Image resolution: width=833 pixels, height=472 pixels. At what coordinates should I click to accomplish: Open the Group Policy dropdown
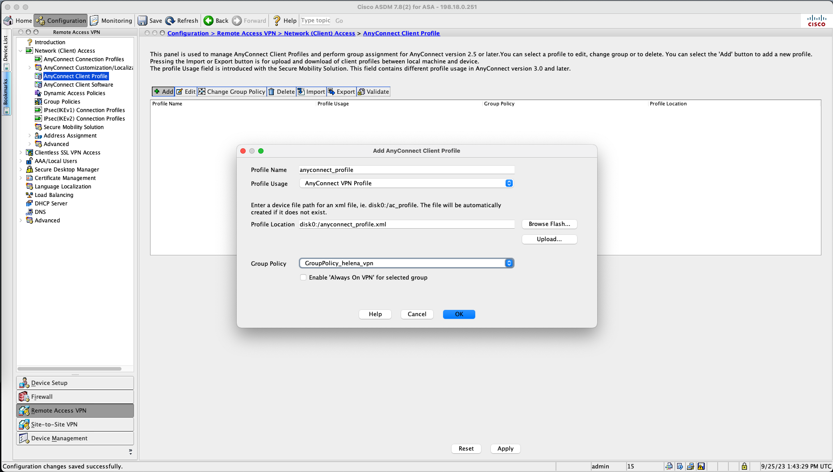[x=509, y=263]
